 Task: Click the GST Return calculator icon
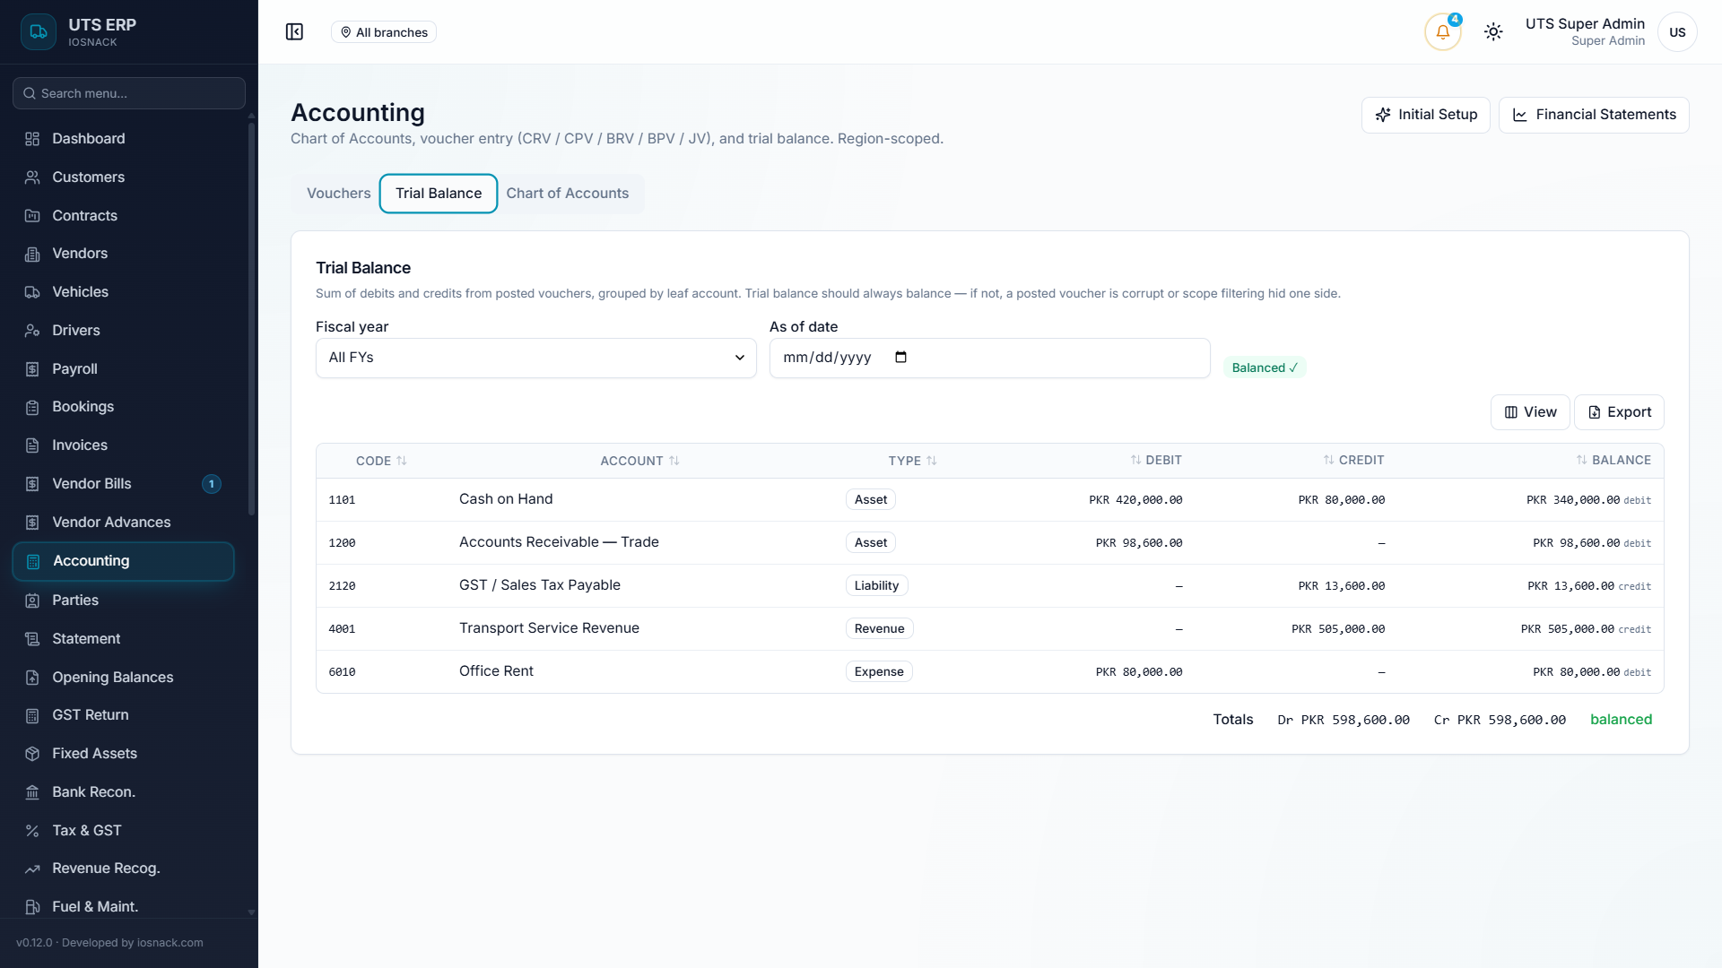(x=32, y=715)
